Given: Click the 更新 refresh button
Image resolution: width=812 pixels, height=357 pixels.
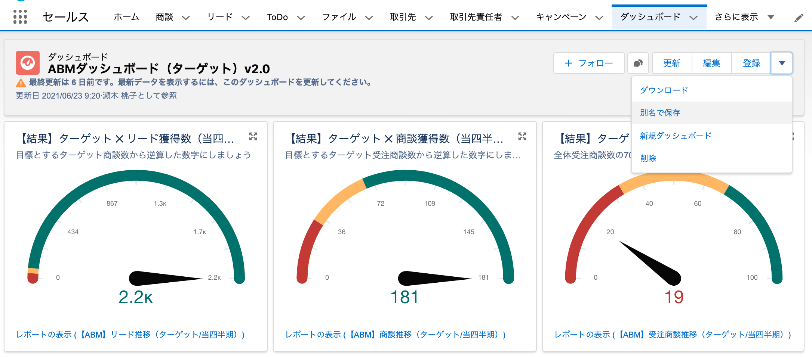Looking at the screenshot, I should tap(672, 63).
